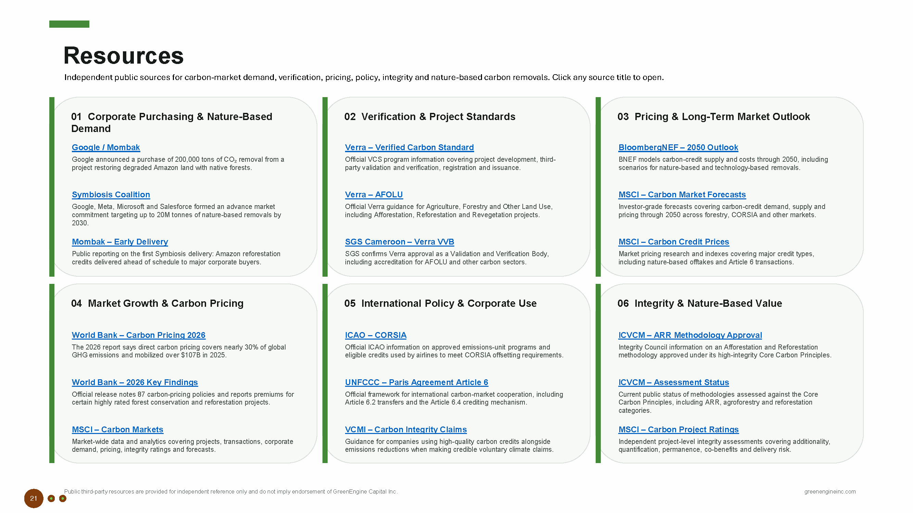Follow the ICAO – CORSIA link
The height and width of the screenshot is (513, 913).
pos(376,335)
